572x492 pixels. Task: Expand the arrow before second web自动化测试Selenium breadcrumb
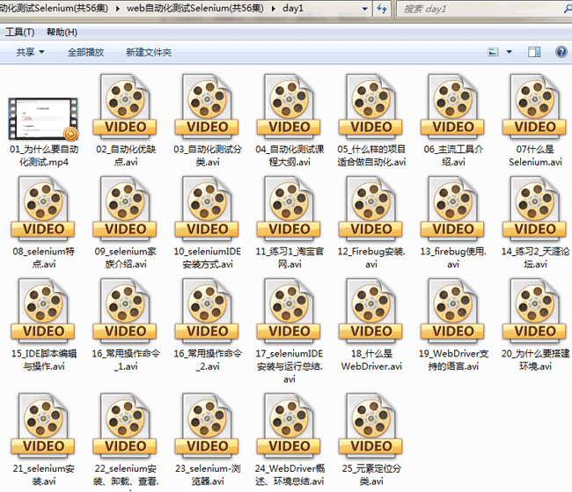point(117,9)
